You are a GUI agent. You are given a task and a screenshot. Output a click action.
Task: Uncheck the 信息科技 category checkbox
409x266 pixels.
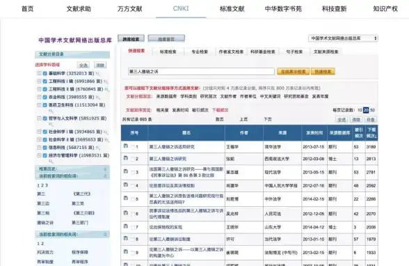coord(45,148)
